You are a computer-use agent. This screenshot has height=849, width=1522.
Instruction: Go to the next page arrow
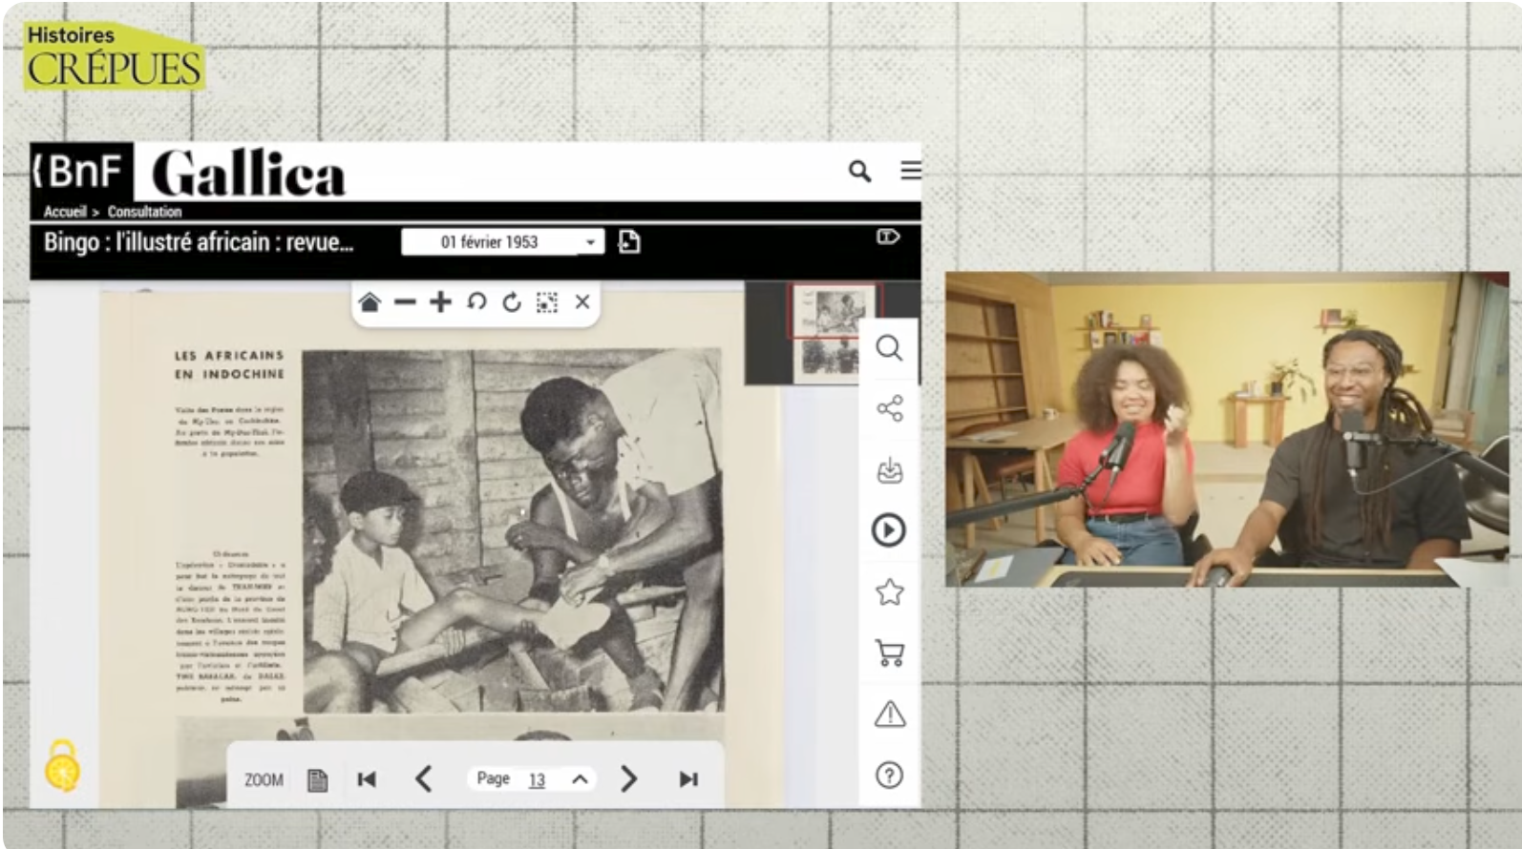628,779
